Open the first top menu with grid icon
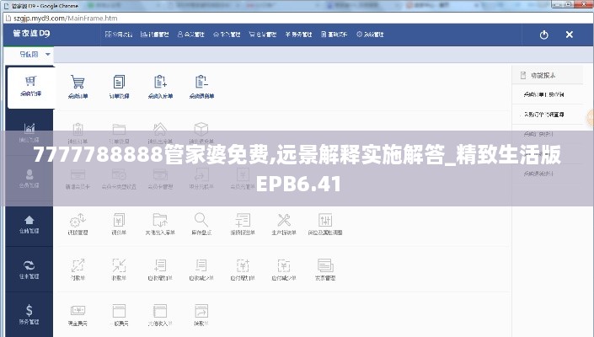Image resolution: width=594 pixels, height=337 pixels. tap(119, 35)
